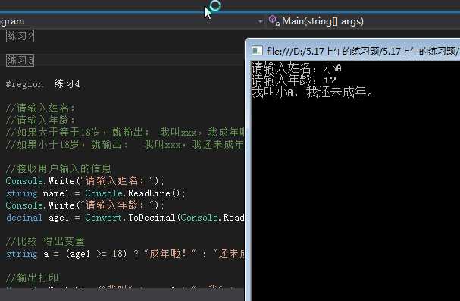Click the console window title bar icon

258,51
